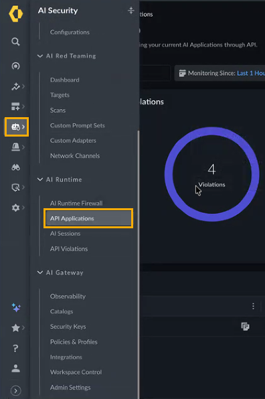Open the sparkle chart insights sidebar icon
This screenshot has width=265, height=399.
point(15,86)
